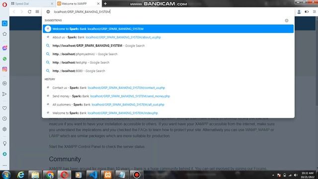Open Settings gear in sidebar
Viewport: 318px width, 179px height.
[4, 129]
